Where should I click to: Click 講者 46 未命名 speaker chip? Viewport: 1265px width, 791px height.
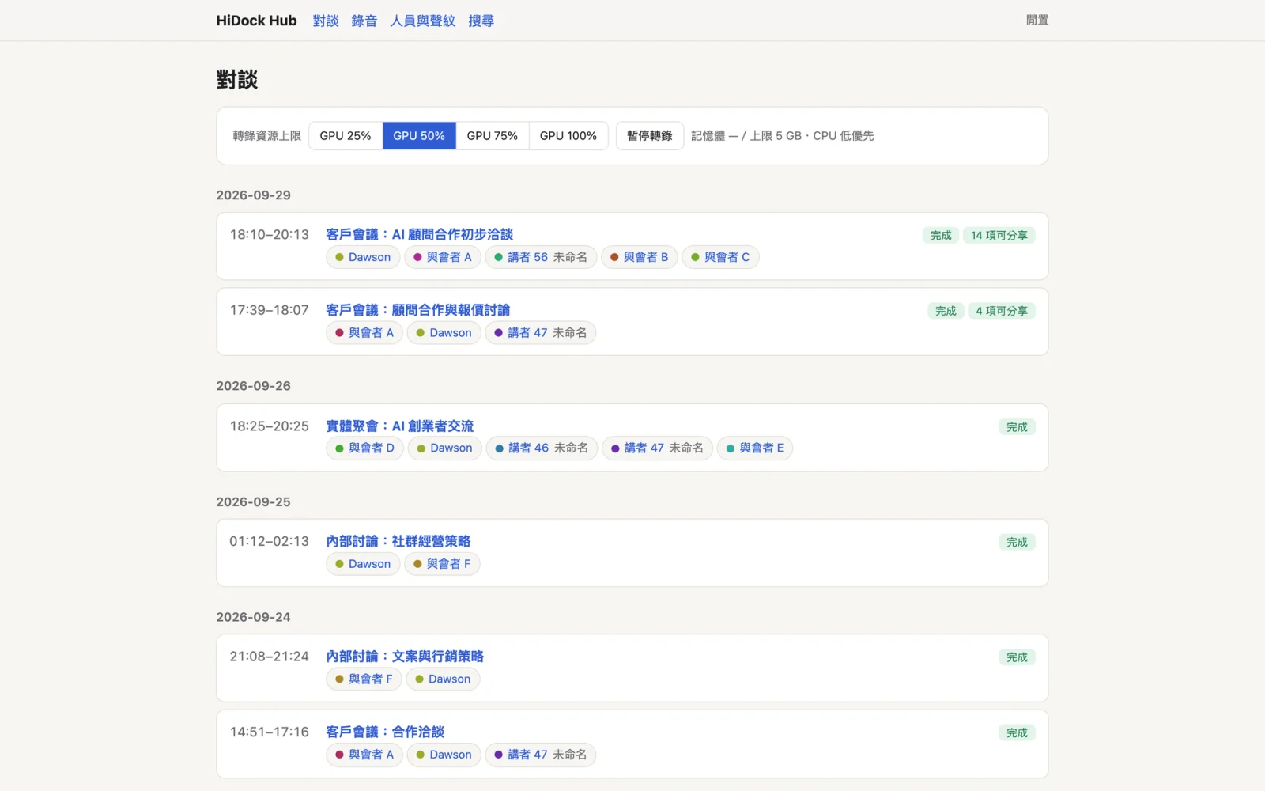point(542,448)
